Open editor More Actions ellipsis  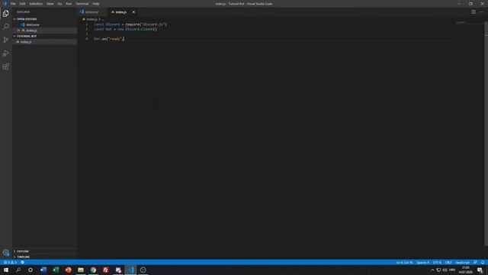tap(481, 12)
